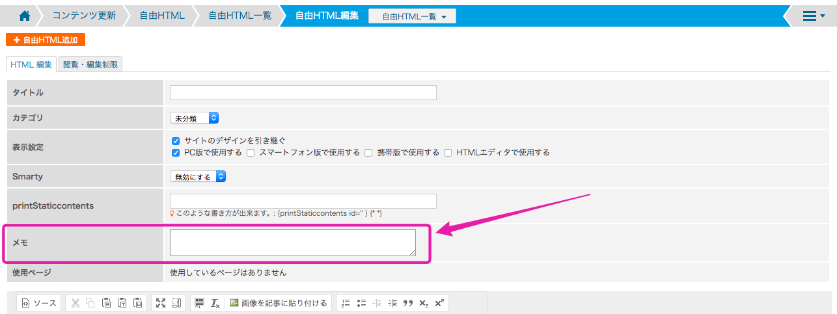Click the paste from Word icon
Image resolution: width=837 pixels, height=314 pixels.
pos(137,303)
